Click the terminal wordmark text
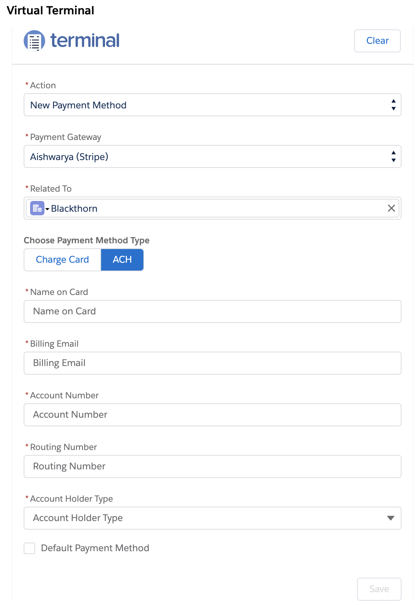Viewport: 418px width, 605px height. 85,40
